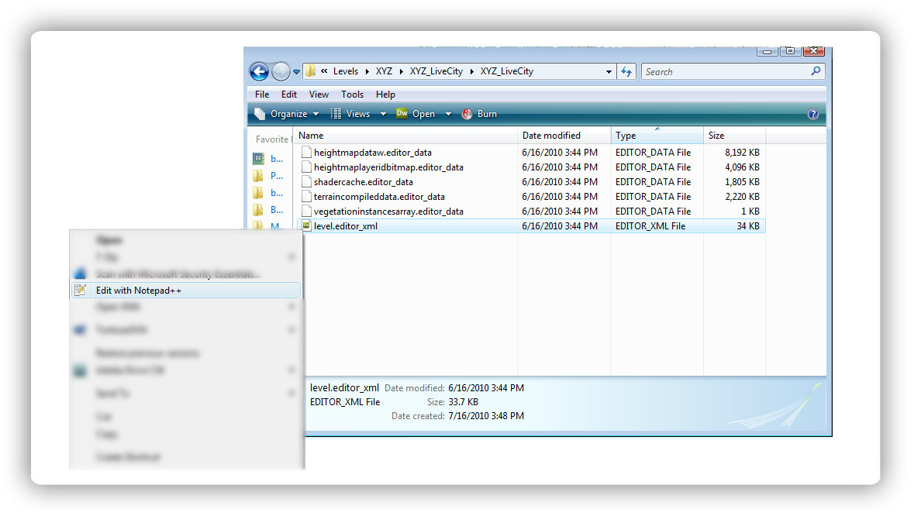The height and width of the screenshot is (516, 921).
Task: Open the View menu
Action: [x=319, y=95]
